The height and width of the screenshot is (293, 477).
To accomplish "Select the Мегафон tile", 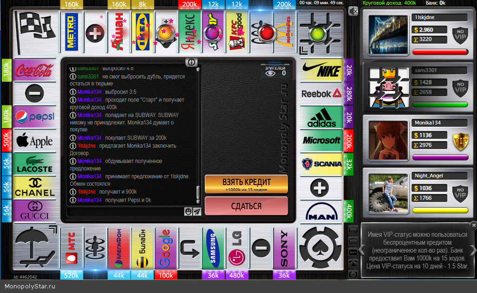I will 118,248.
